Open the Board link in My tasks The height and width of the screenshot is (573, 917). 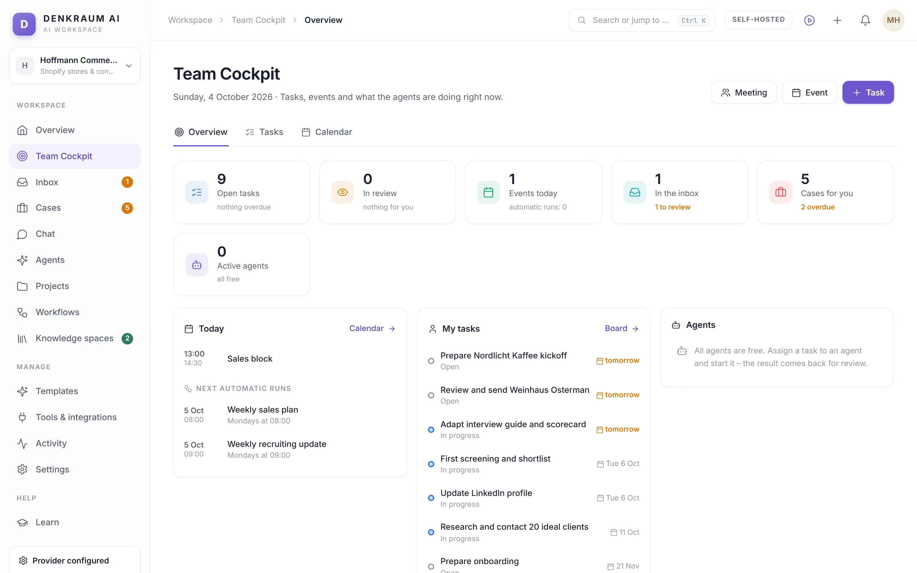[622, 328]
